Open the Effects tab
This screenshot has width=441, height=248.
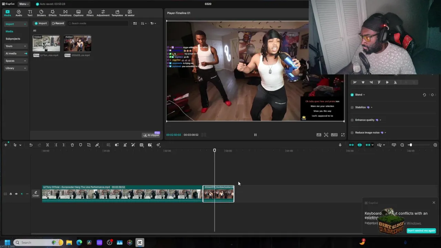[x=52, y=13]
